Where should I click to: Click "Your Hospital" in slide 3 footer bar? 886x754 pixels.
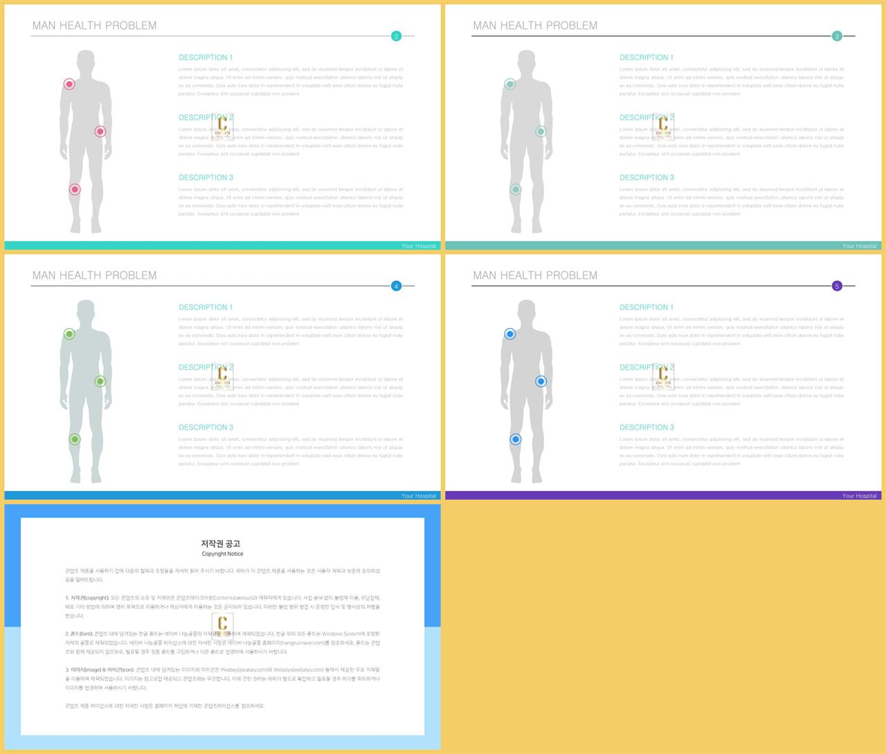tap(860, 246)
